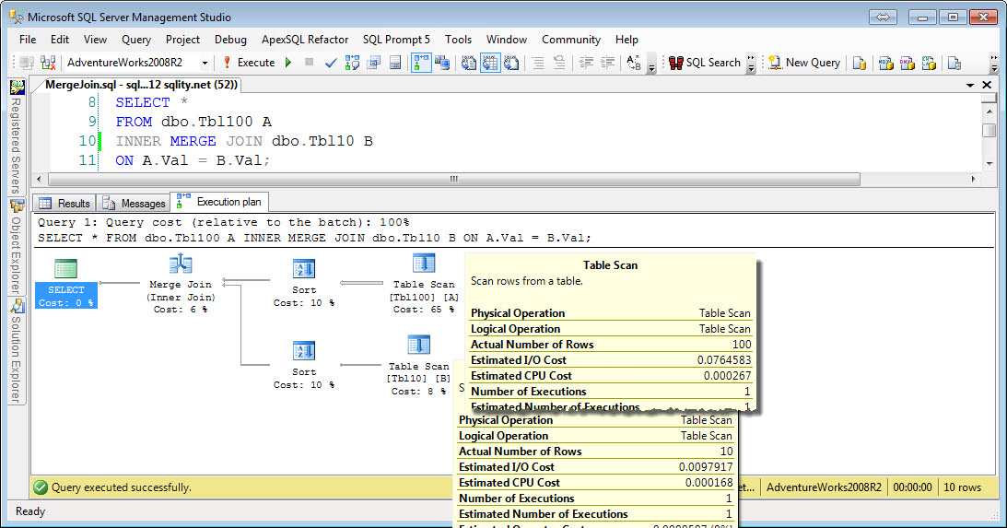
Task: Open Registered Servers side panel icon
Action: (x=17, y=88)
